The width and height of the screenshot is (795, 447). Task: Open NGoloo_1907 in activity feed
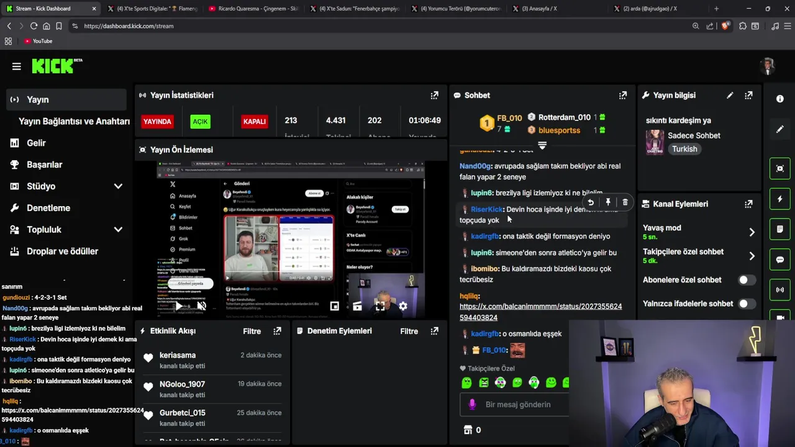pyautogui.click(x=182, y=384)
